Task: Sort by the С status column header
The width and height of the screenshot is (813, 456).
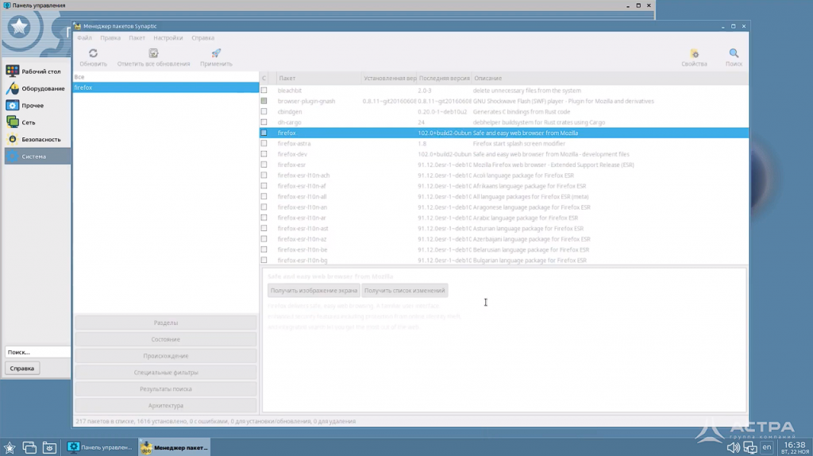Action: (x=264, y=79)
